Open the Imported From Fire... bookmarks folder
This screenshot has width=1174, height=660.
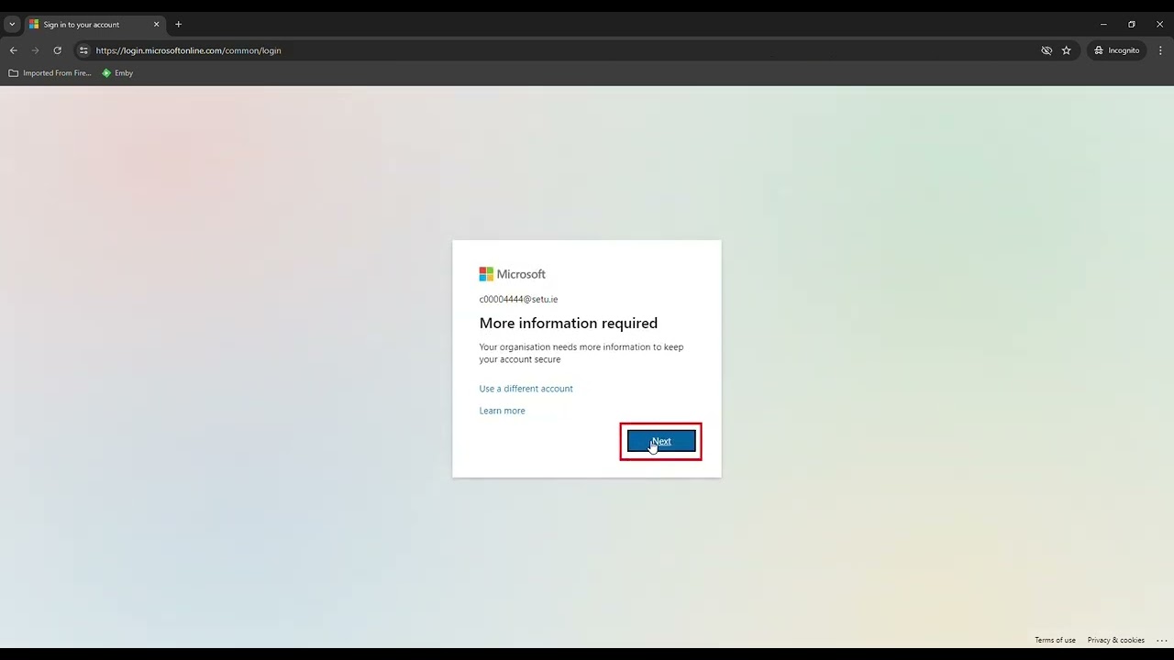(x=50, y=73)
